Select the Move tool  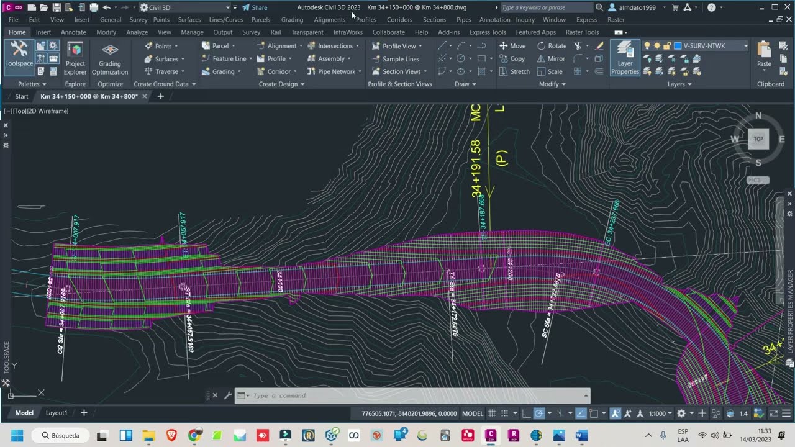pyautogui.click(x=512, y=46)
